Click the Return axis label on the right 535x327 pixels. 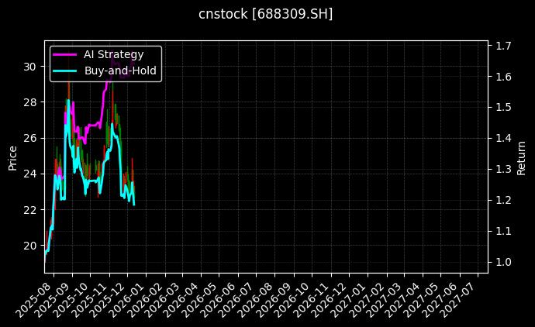pyautogui.click(x=522, y=157)
